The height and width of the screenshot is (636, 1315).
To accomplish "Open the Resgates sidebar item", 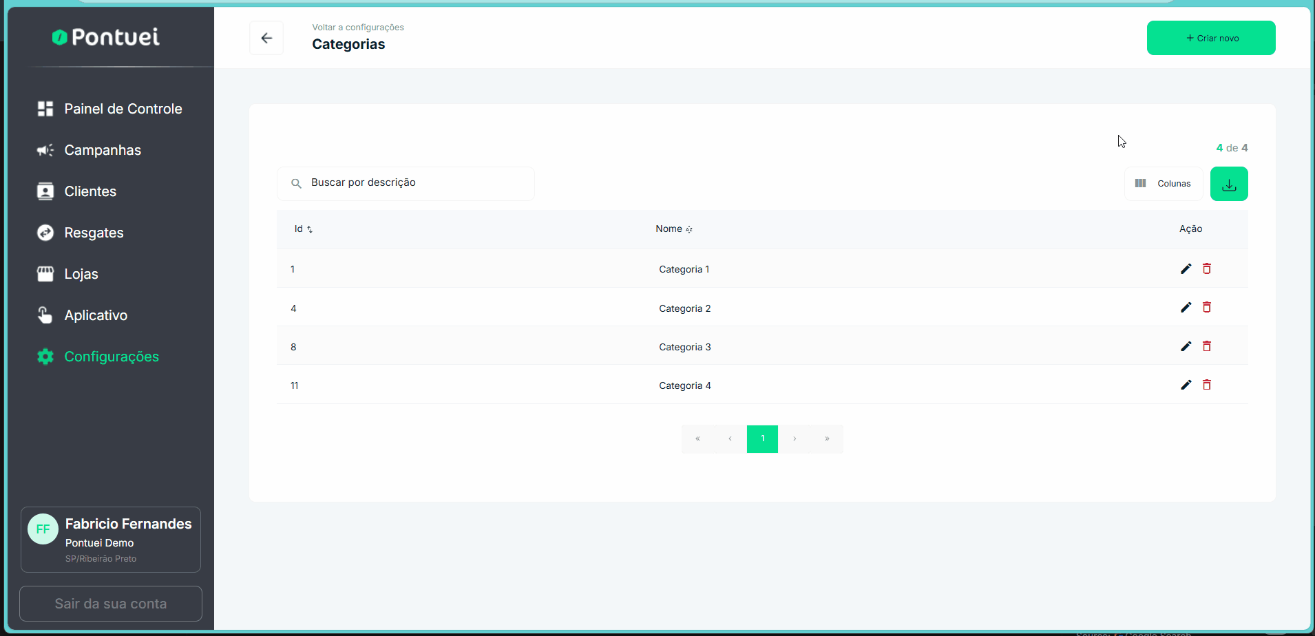I will [94, 233].
